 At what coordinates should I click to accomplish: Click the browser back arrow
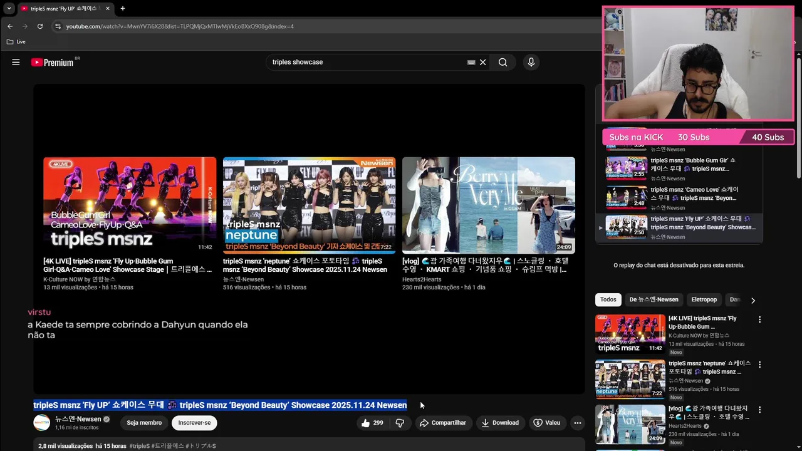[x=9, y=26]
